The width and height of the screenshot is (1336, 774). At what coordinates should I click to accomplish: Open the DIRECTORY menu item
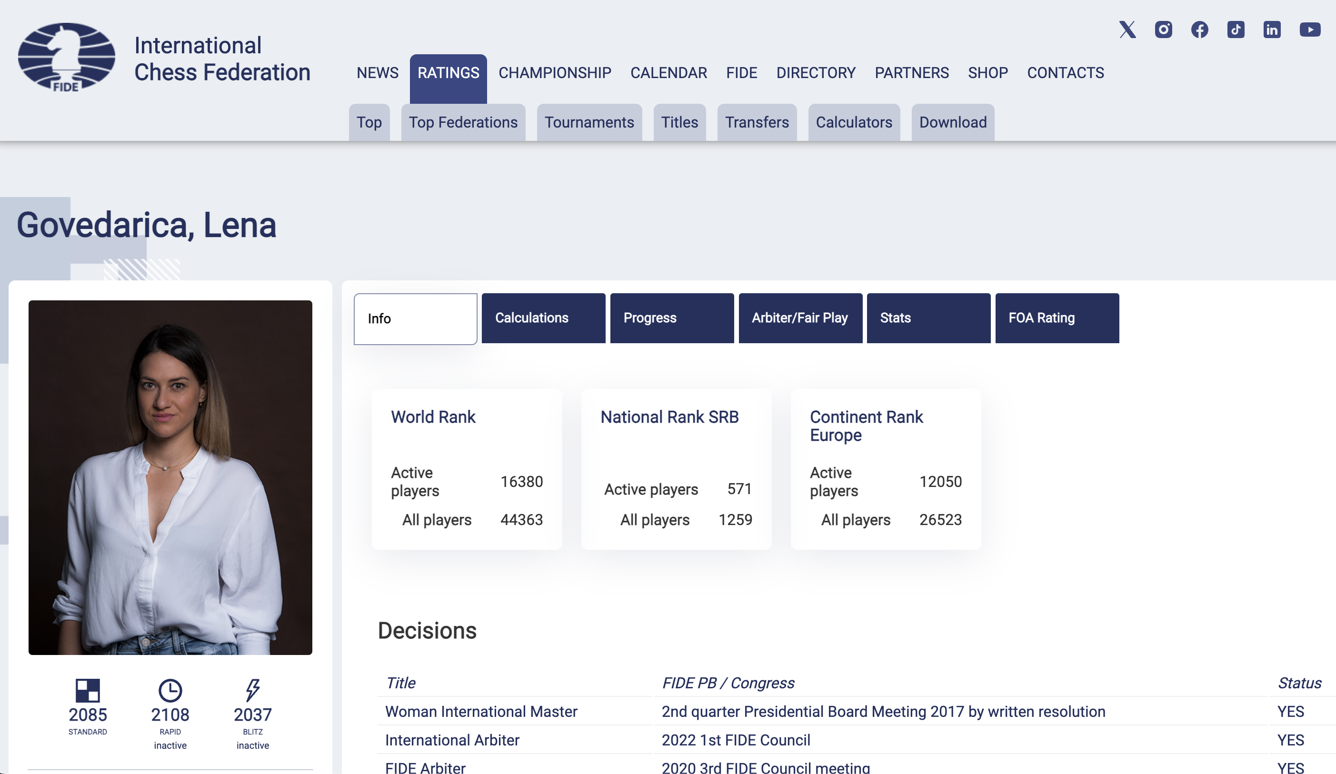[x=816, y=73]
